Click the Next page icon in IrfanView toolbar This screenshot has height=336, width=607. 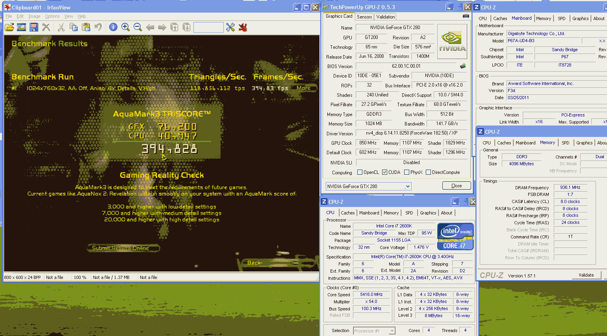coord(187,27)
